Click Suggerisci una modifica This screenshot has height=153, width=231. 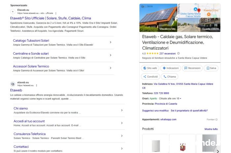(x=155, y=111)
